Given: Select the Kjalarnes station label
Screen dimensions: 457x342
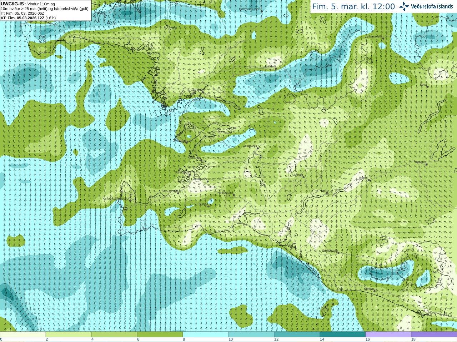Looking at the screenshot, I should click(194, 158).
